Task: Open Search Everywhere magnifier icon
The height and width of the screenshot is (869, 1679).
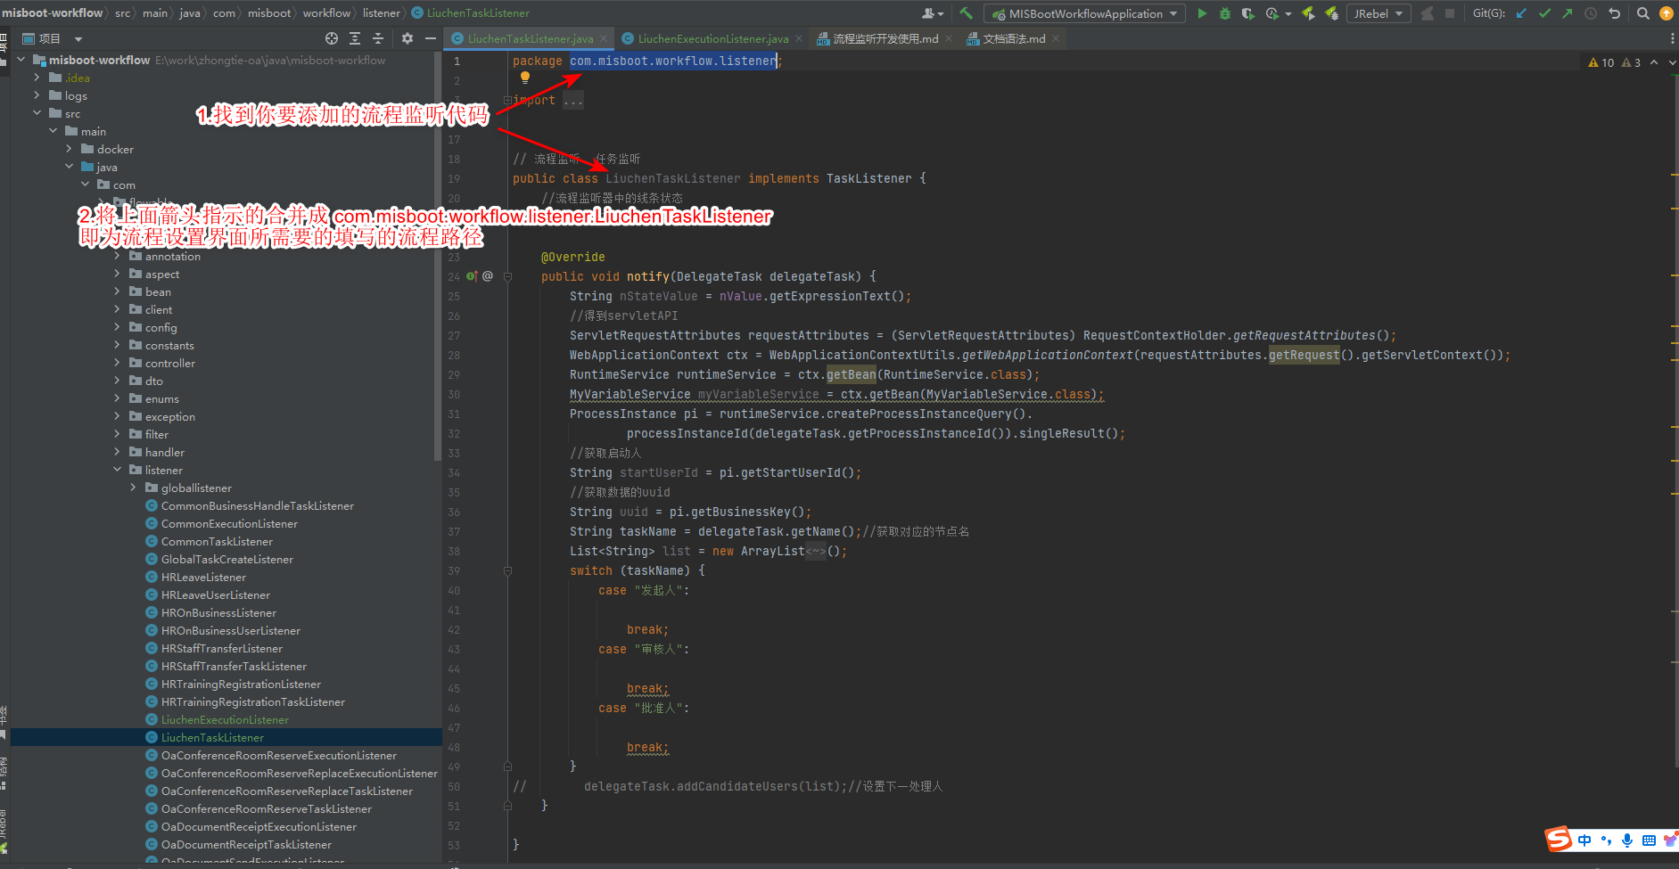Action: point(1643,13)
